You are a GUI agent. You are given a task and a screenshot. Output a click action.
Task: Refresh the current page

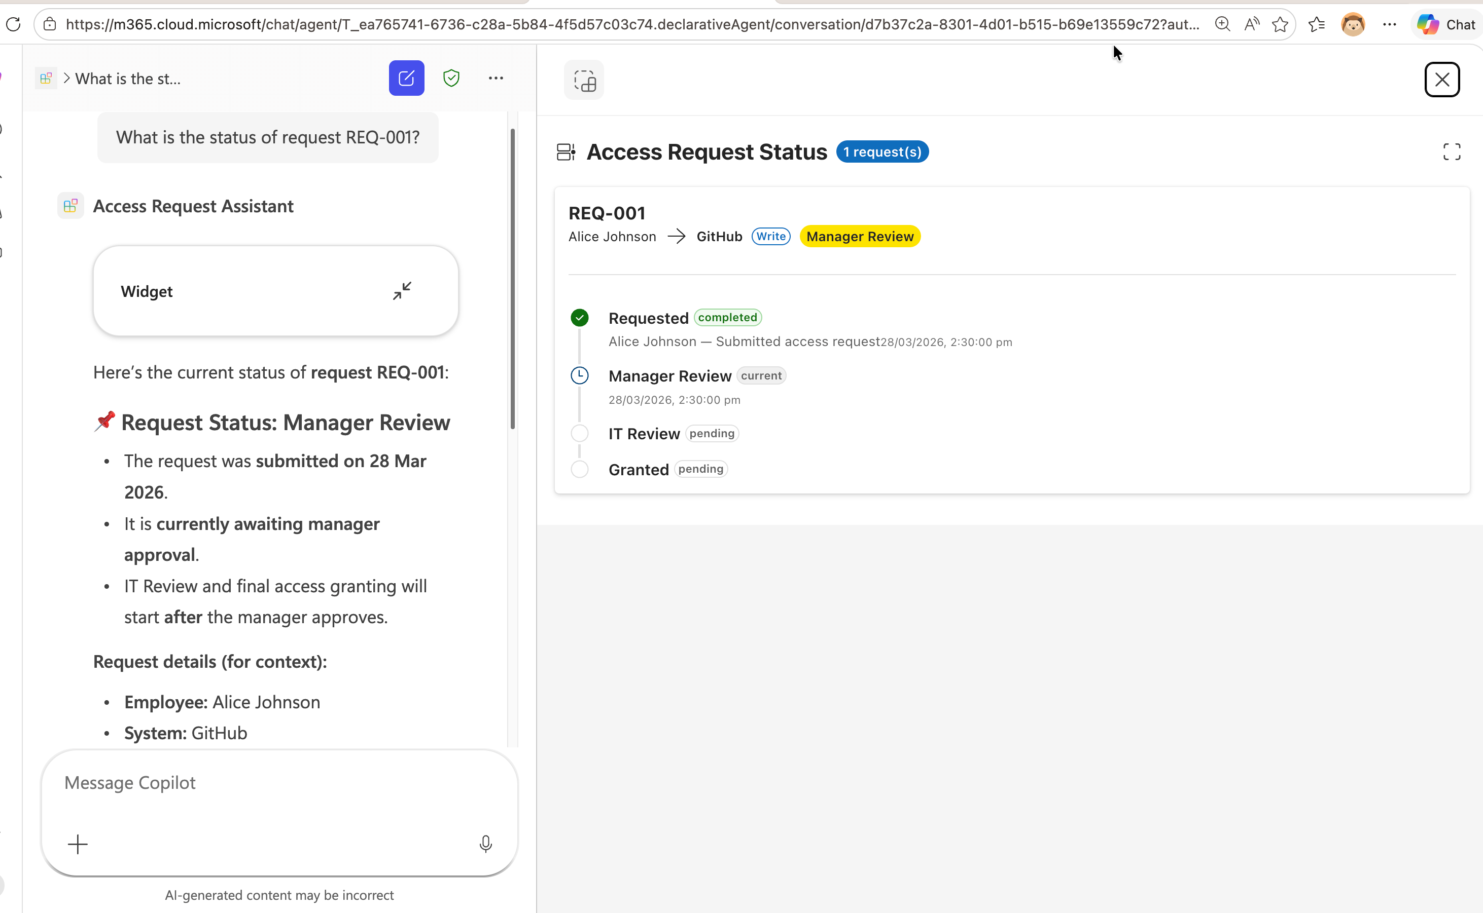[13, 24]
